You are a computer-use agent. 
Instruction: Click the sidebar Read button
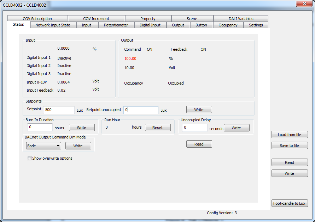(x=290, y=162)
